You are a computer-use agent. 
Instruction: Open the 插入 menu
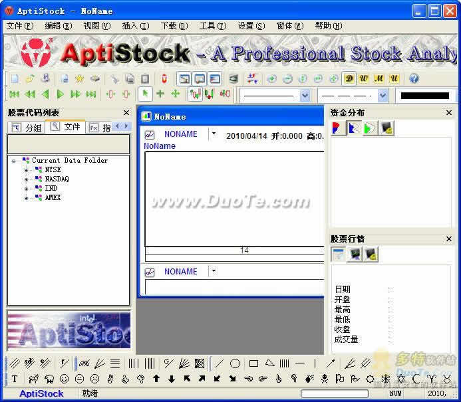coord(136,26)
